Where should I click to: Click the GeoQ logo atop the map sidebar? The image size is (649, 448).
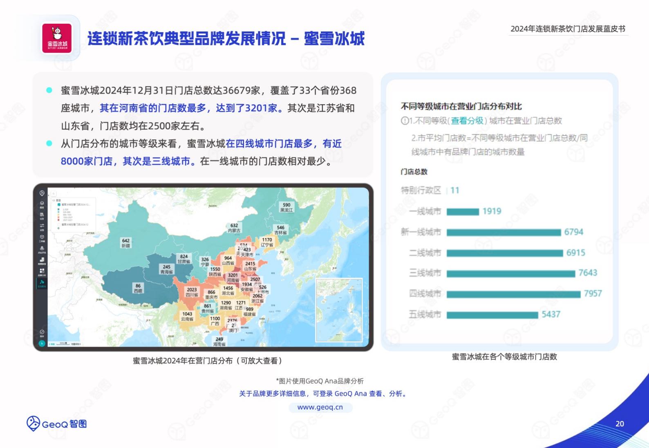coord(42,193)
